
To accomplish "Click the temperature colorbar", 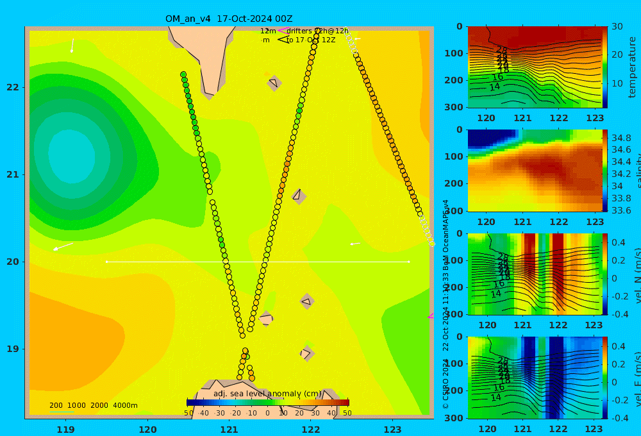I will coord(605,67).
